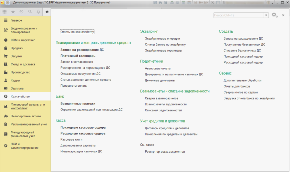Click the search magnifier icon near the star
Viewport: 290px width, 172px height.
(29, 12)
